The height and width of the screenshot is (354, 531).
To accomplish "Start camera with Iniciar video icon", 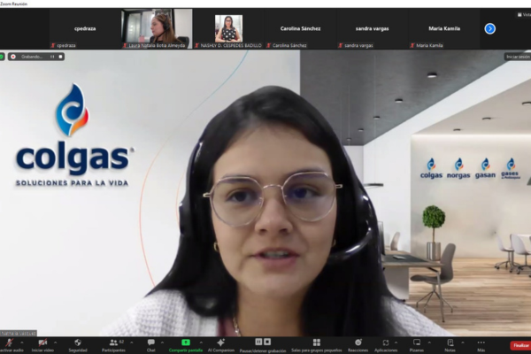I will (x=42, y=342).
